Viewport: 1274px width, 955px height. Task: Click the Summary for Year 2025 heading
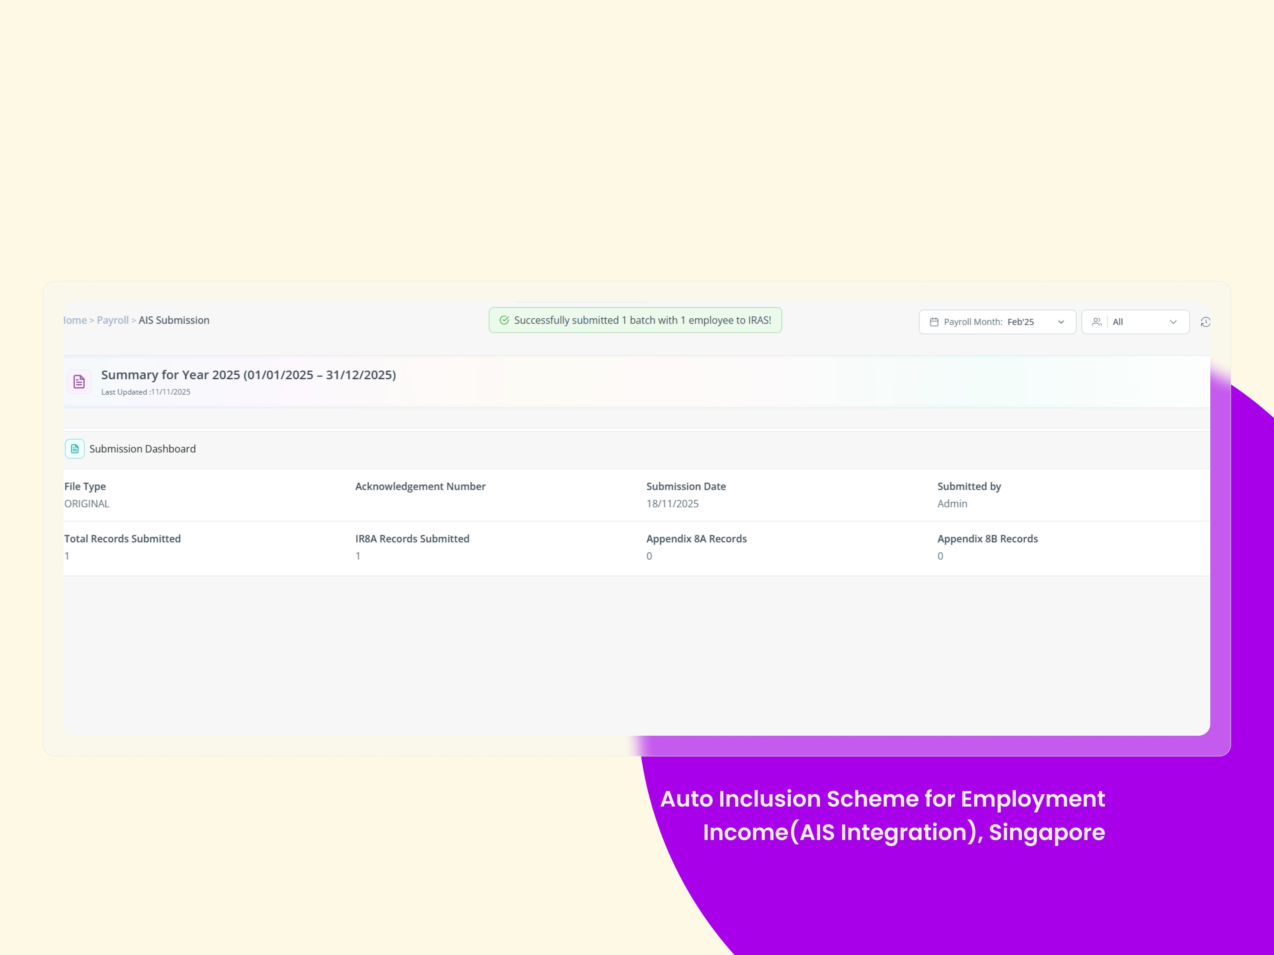tap(248, 375)
